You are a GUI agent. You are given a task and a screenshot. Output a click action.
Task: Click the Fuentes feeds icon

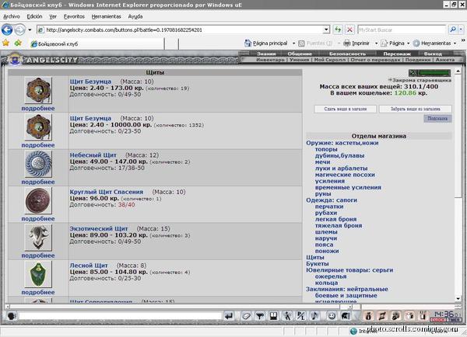point(301,43)
